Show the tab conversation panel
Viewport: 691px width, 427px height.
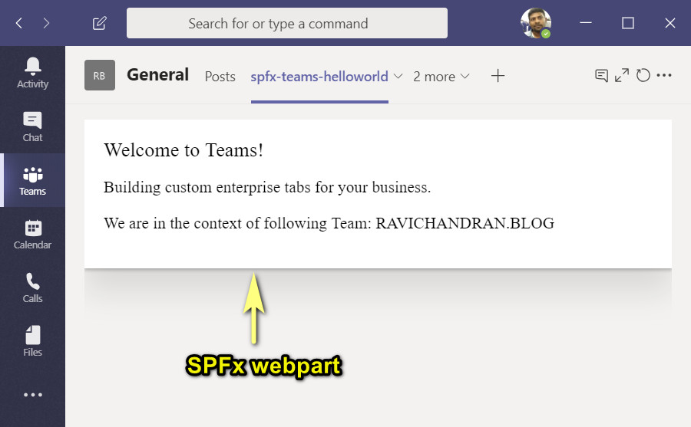pyautogui.click(x=602, y=75)
